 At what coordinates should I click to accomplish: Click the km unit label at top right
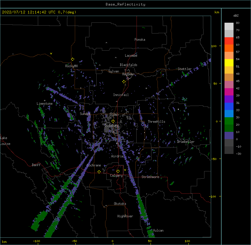(217, 12)
